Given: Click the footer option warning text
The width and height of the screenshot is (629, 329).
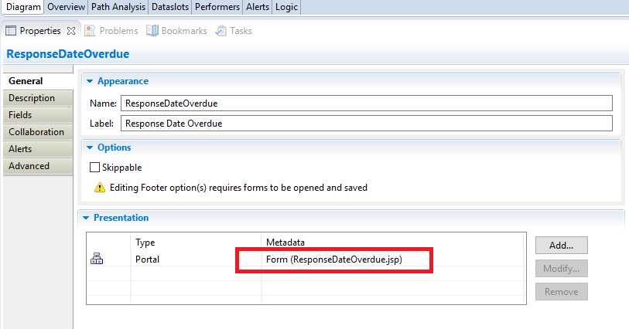Looking at the screenshot, I should click(239, 188).
